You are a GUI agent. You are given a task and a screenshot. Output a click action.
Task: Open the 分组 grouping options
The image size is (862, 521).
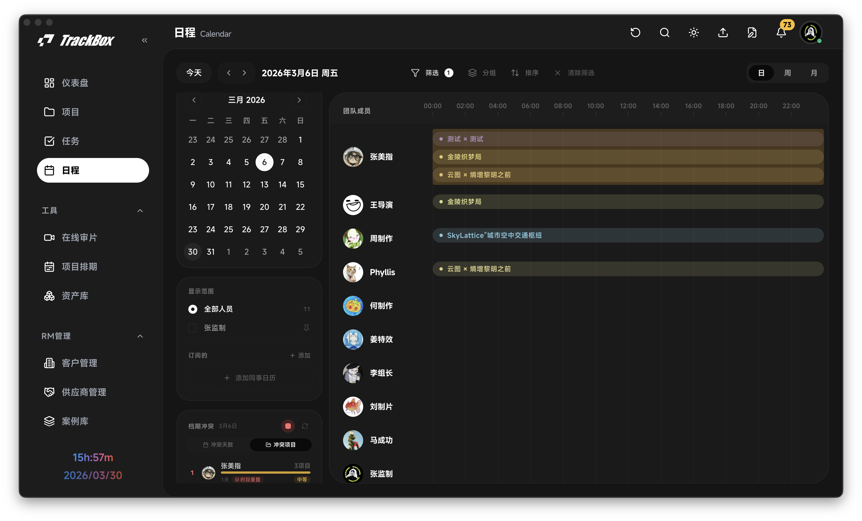[x=482, y=73]
